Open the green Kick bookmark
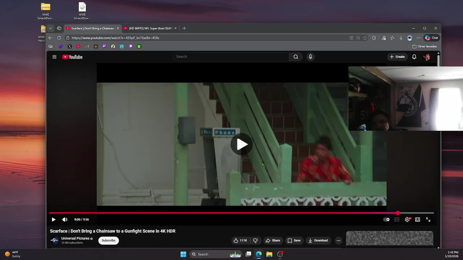Screen dimensions: 463x260 [139, 47]
